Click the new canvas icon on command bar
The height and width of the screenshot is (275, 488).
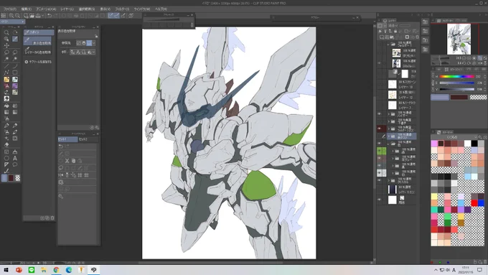click(26, 16)
